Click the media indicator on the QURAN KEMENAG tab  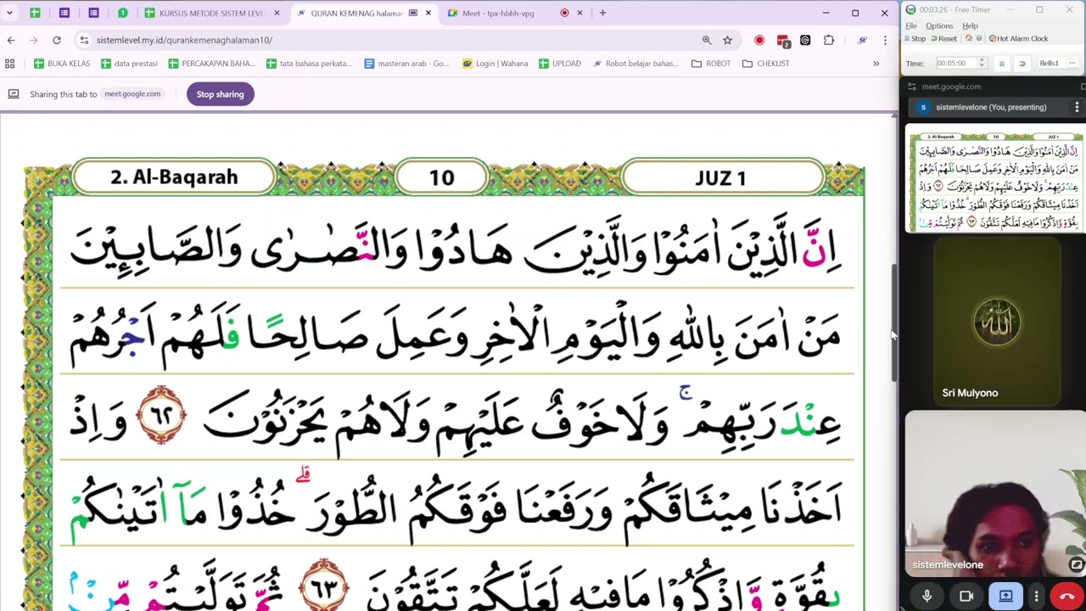click(413, 13)
